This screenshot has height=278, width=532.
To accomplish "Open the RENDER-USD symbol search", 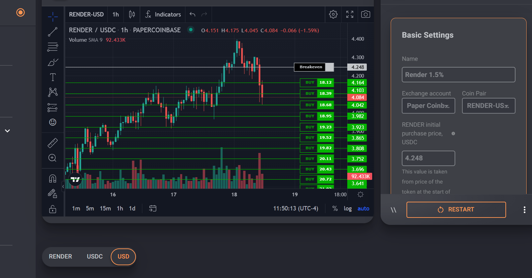I will [x=86, y=14].
